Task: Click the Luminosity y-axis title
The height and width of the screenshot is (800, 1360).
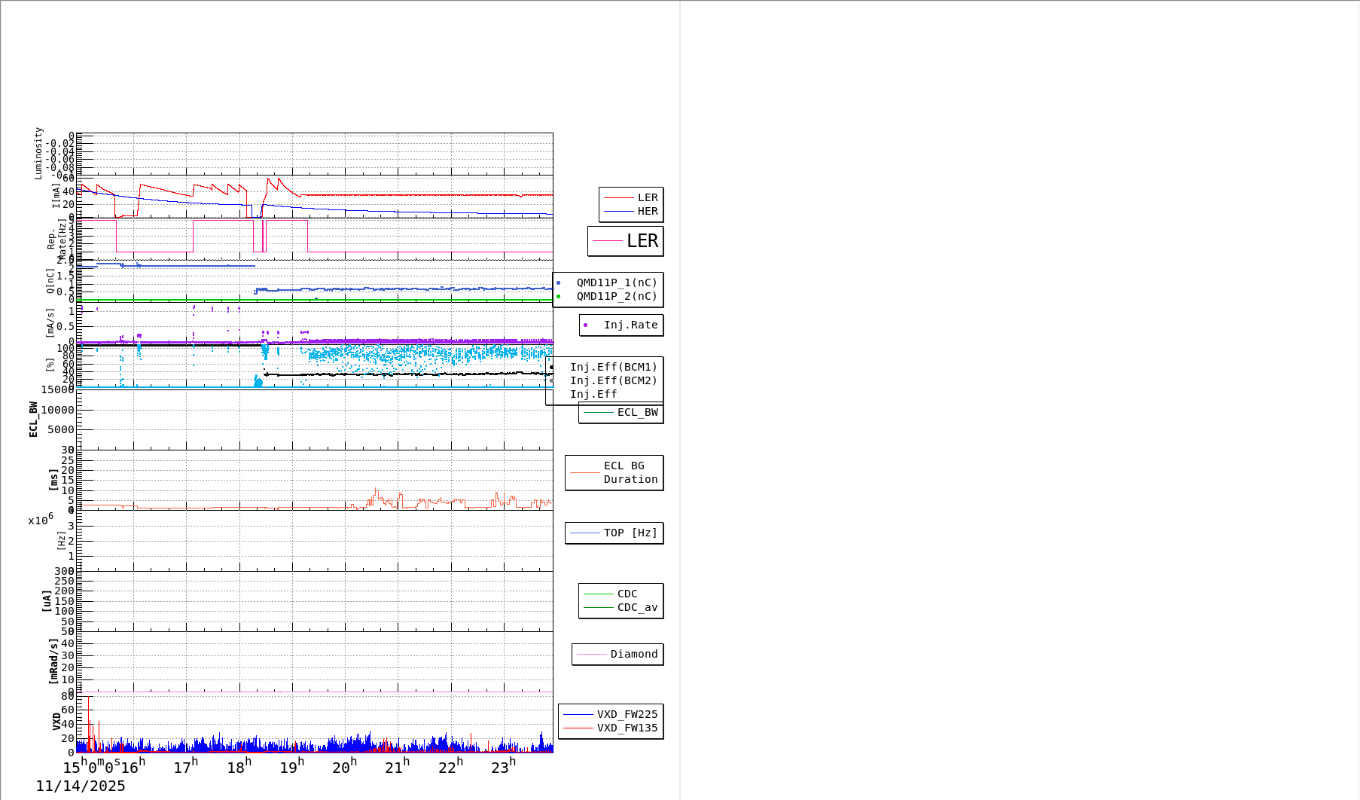Action: (x=38, y=153)
